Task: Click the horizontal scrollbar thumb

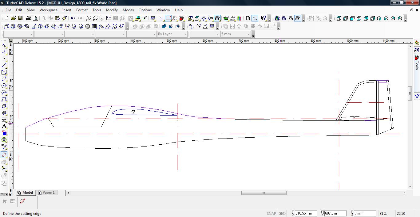Action: click(x=264, y=193)
